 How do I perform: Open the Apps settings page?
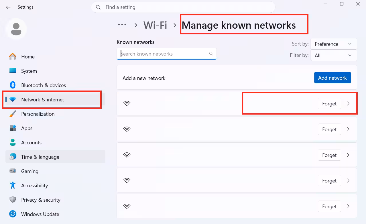(55, 128)
